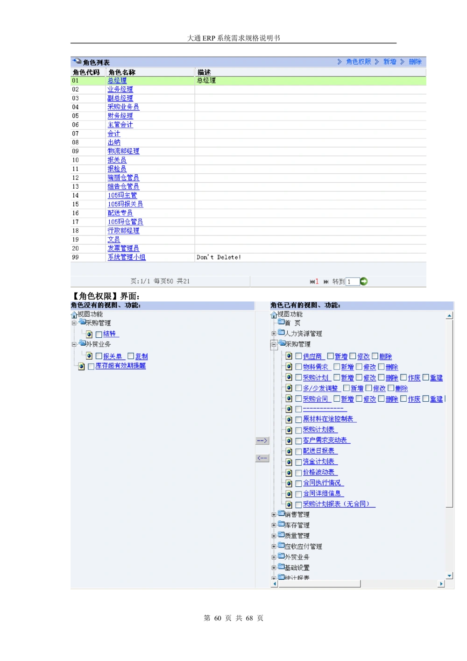Click the document icon beside 采购计划表
The height and width of the screenshot is (661, 467).
coord(289,430)
